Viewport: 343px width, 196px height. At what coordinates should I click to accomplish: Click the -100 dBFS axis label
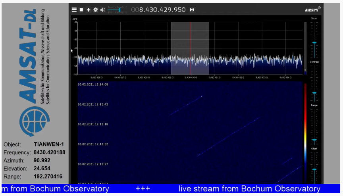tap(75, 57)
